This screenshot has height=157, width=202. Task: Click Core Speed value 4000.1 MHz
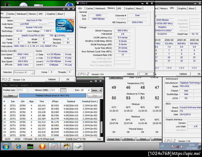[x=23, y=54]
